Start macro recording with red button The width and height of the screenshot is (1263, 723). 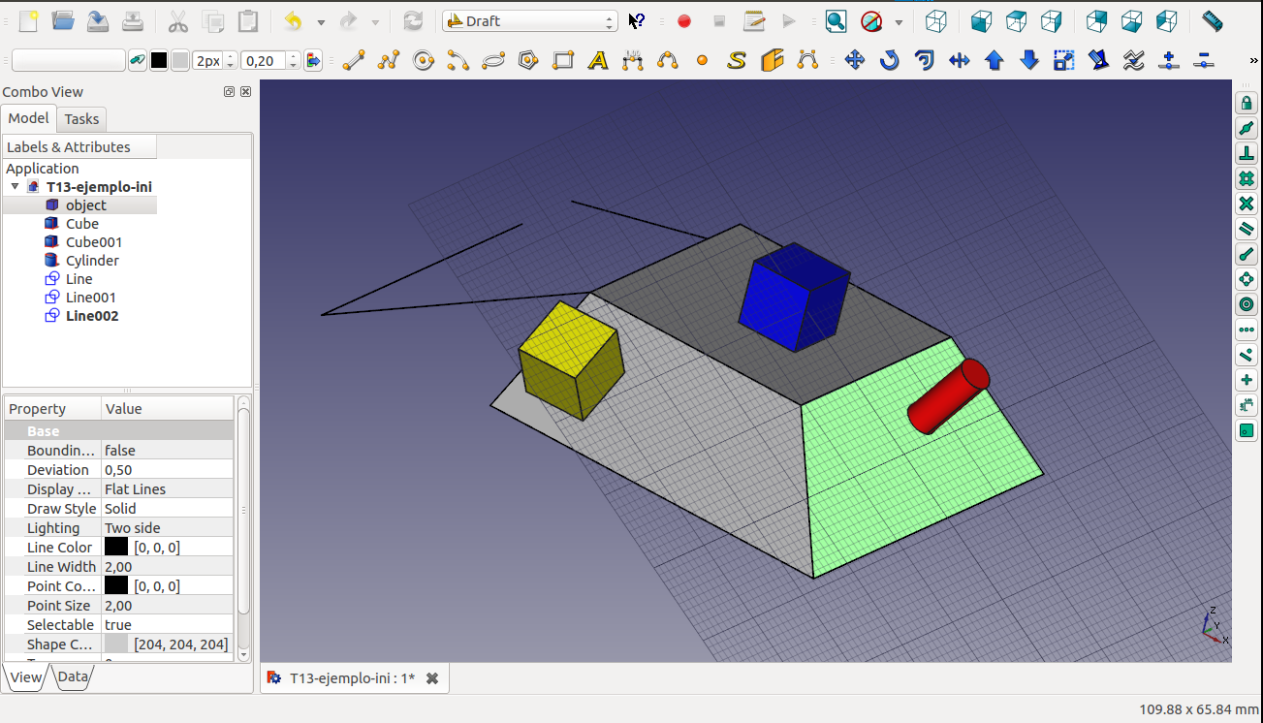tap(684, 21)
